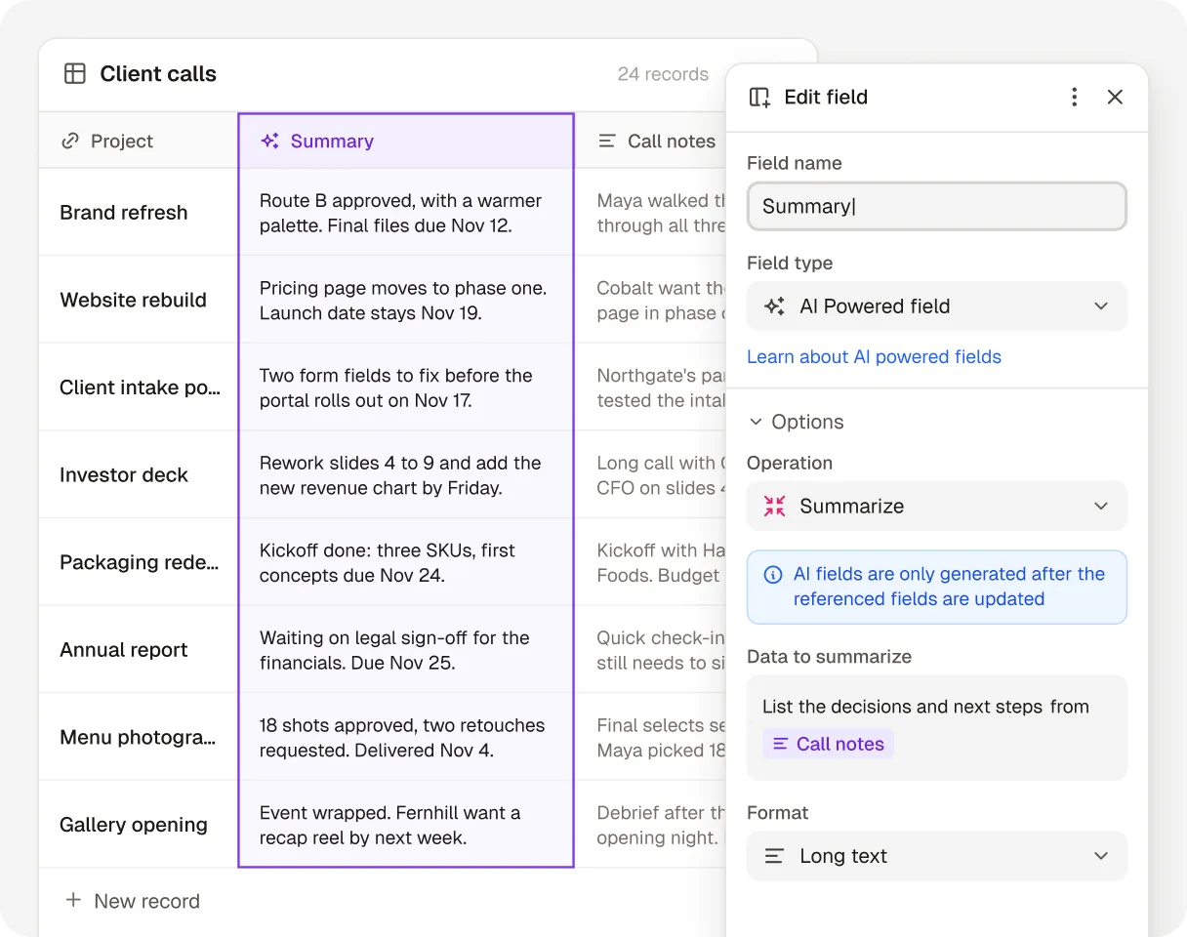Select the Packaging rede... project cell
1187x937 pixels.
point(139,562)
